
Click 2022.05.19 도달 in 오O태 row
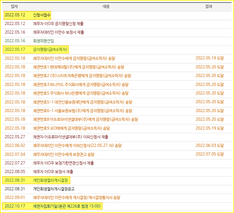[x=210, y=128]
